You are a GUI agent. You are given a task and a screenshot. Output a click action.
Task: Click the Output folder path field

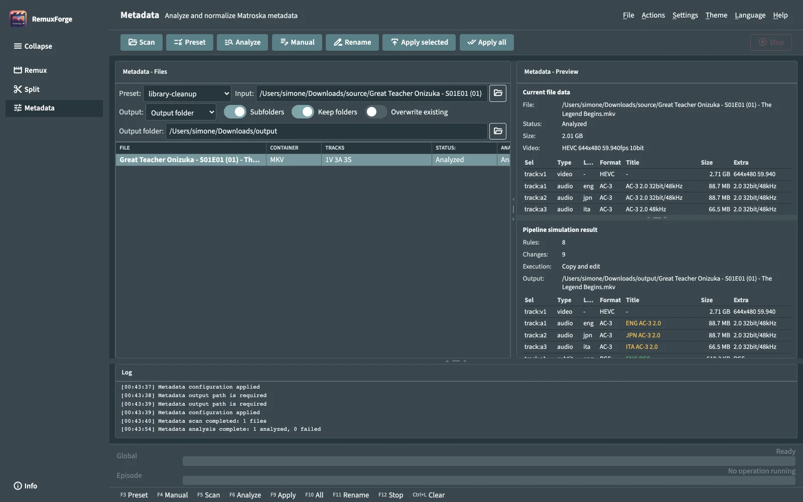327,131
